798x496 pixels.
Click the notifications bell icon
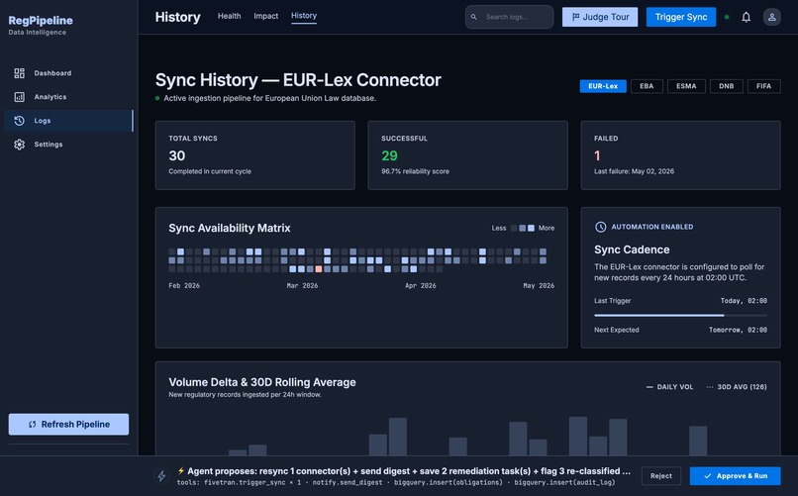pyautogui.click(x=746, y=17)
